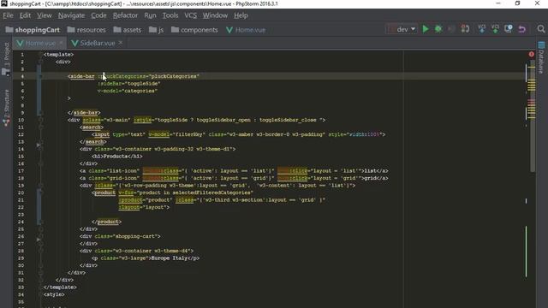The image size is (548, 308).
Task: Click the "list</a>" text on line 17
Action: [x=376, y=171]
